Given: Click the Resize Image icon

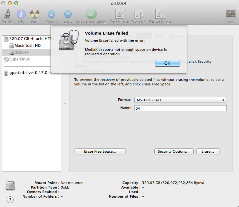Looking at the screenshot, I should point(160,14).
